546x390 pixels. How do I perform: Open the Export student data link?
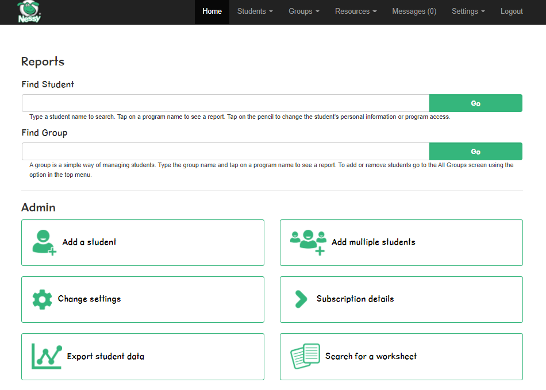pyautogui.click(x=143, y=357)
